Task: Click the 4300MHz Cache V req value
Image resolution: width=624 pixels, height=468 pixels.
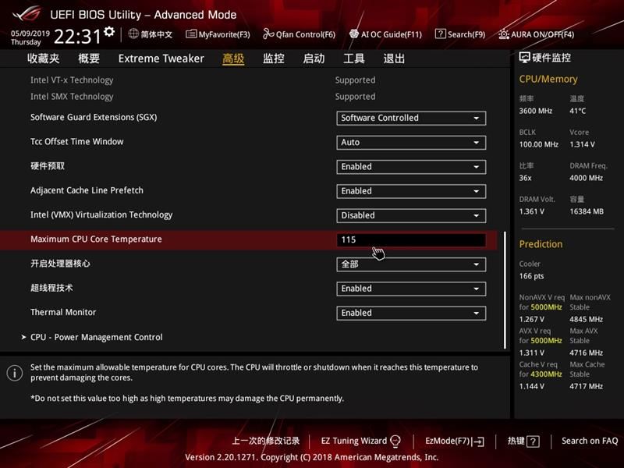Action: [x=547, y=374]
